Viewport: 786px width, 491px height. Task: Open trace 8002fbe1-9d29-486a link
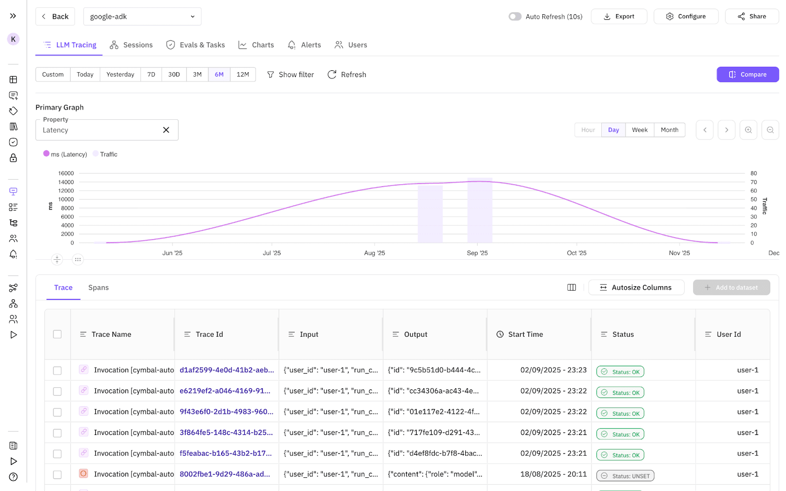[225, 474]
